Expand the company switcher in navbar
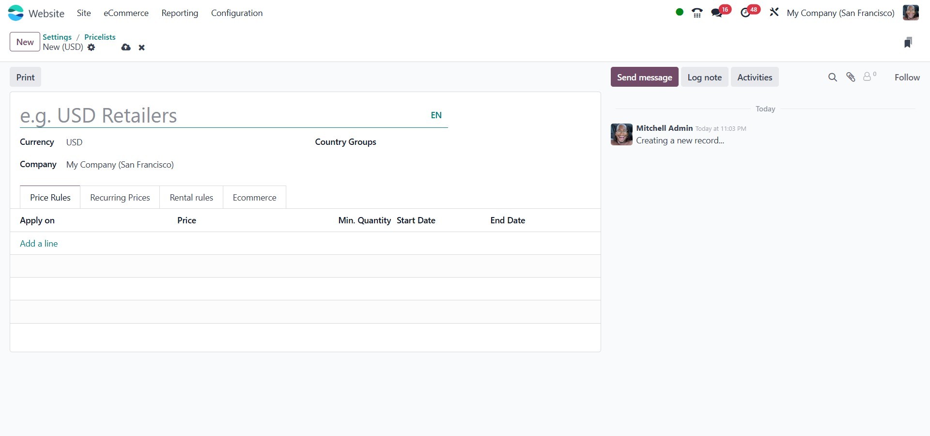This screenshot has width=930, height=436. (x=840, y=13)
